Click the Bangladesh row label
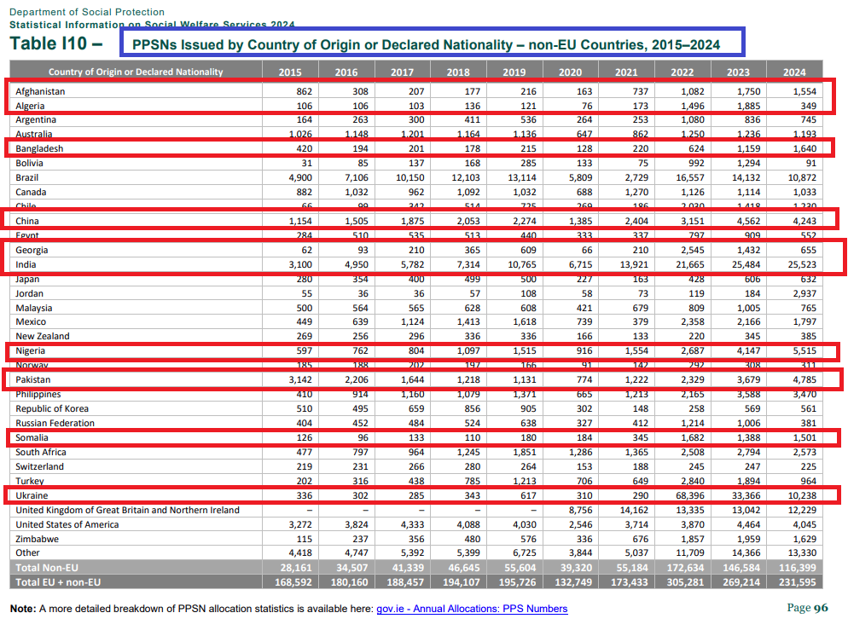Viewport: 848px width, 636px height. tap(39, 148)
